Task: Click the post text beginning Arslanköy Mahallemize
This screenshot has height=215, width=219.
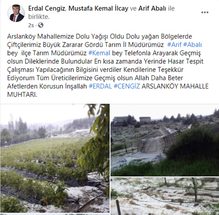Action: [x=108, y=65]
